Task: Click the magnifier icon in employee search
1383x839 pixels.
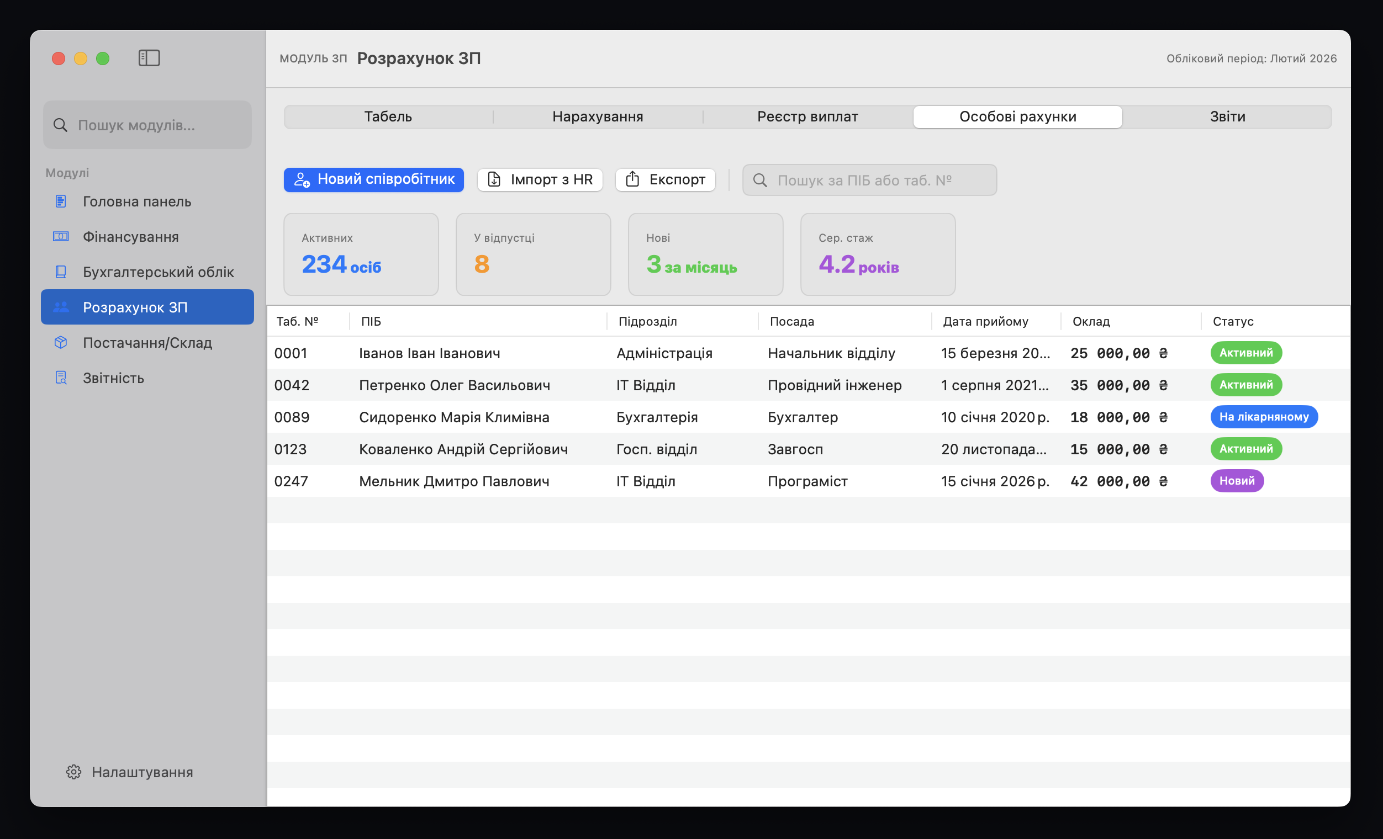Action: [760, 180]
